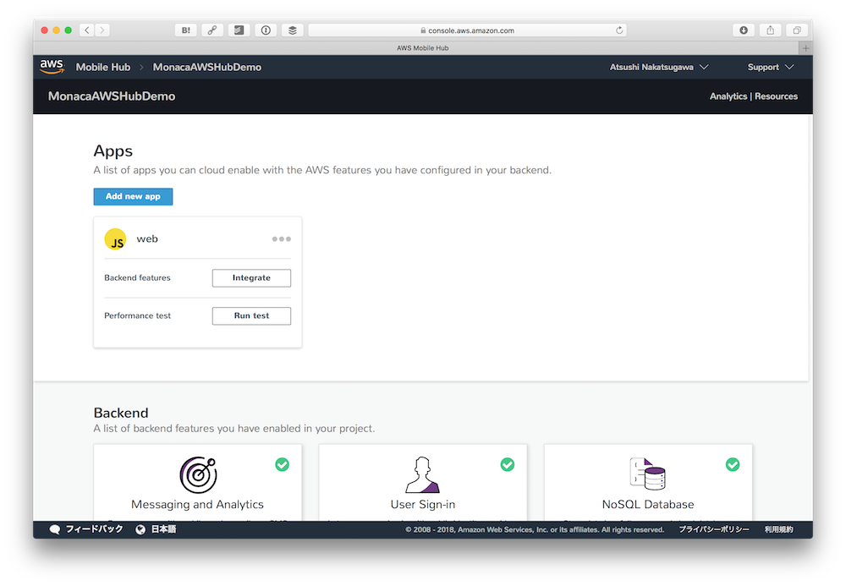Click the User Sign-in card title
The width and height of the screenshot is (846, 586).
pyautogui.click(x=423, y=504)
